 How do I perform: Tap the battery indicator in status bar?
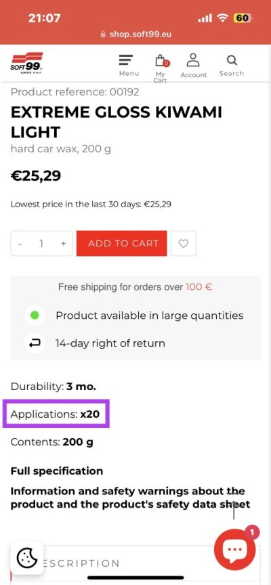243,18
